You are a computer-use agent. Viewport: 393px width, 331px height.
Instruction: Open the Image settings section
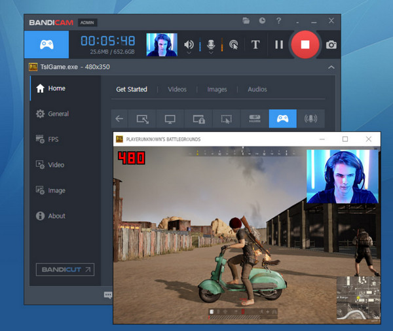pos(65,190)
